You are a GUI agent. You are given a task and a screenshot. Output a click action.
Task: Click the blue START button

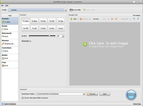pyautogui.click(x=131, y=95)
